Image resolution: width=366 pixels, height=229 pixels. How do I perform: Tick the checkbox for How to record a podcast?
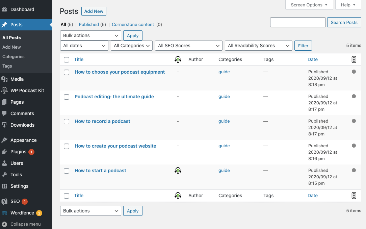coord(67,122)
